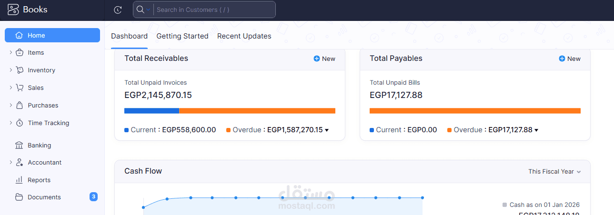614x215 pixels.
Task: Open the search category dropdown arrow
Action: click(x=148, y=10)
